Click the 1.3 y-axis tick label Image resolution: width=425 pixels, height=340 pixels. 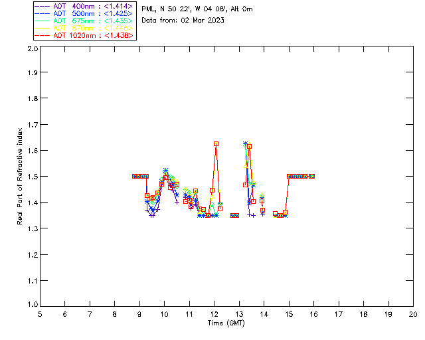(33, 228)
